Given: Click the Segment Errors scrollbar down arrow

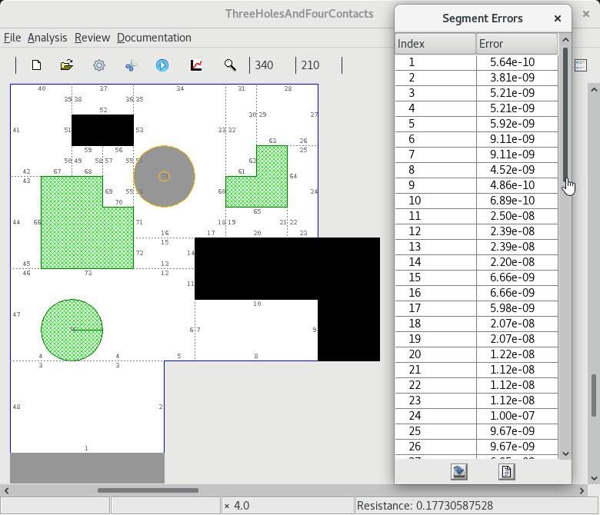Looking at the screenshot, I should (x=566, y=454).
